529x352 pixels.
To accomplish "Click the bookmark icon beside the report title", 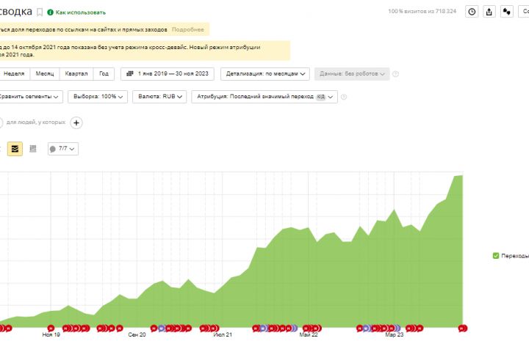I will pos(40,12).
